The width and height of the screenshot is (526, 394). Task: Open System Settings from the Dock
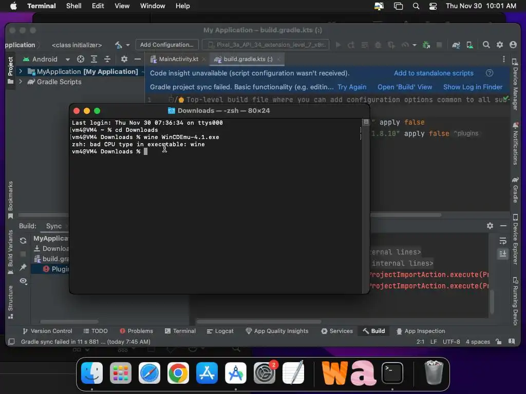pyautogui.click(x=265, y=373)
